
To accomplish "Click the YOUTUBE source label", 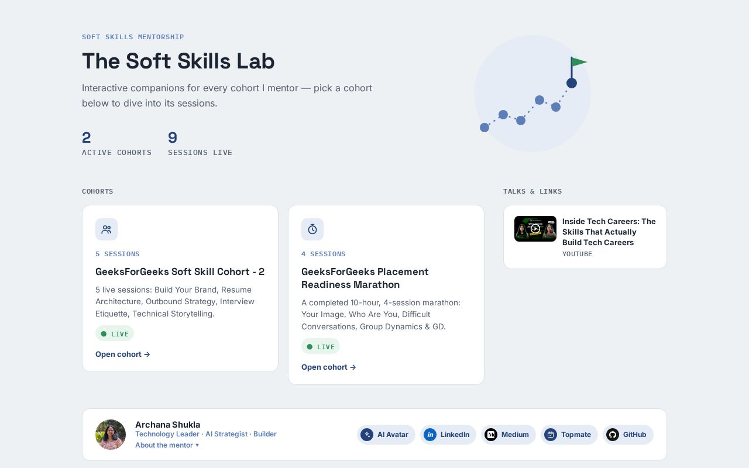I will click(578, 254).
